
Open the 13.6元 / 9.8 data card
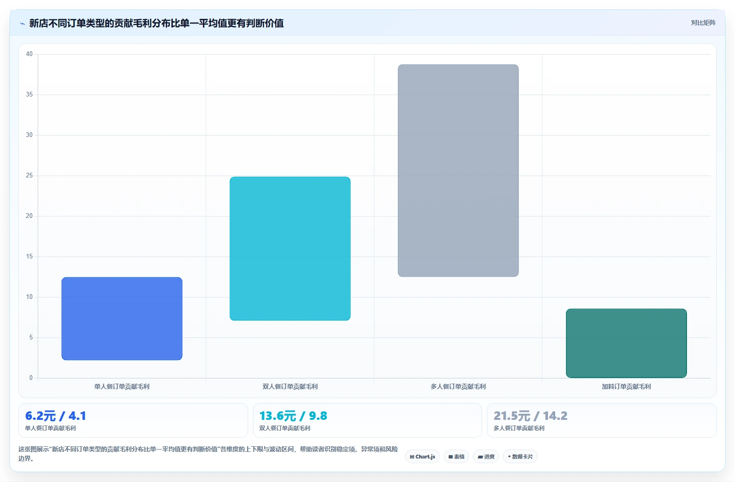(367, 420)
